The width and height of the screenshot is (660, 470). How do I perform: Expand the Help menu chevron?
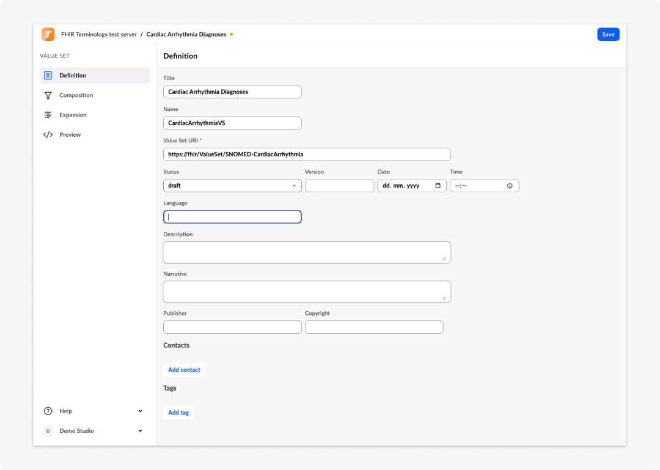[140, 411]
